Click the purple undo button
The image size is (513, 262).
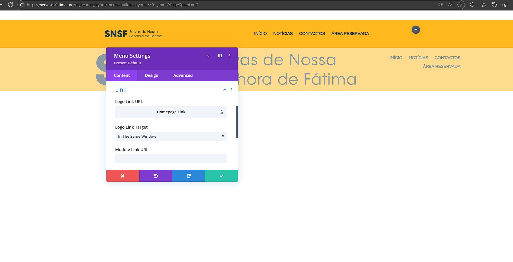click(x=156, y=176)
